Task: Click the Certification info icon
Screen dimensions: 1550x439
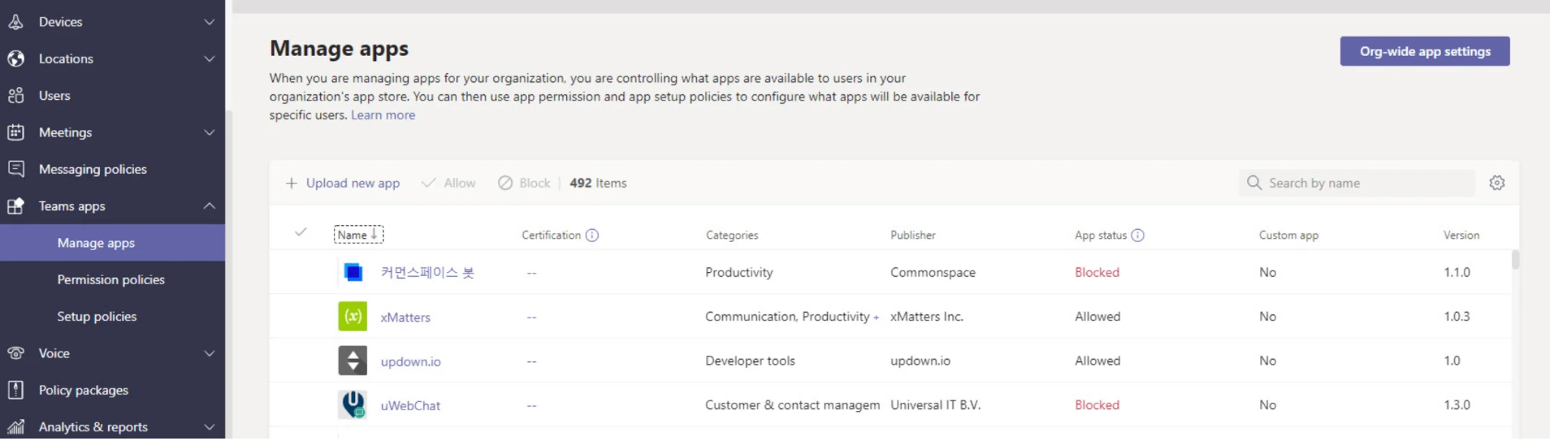Action: 592,235
